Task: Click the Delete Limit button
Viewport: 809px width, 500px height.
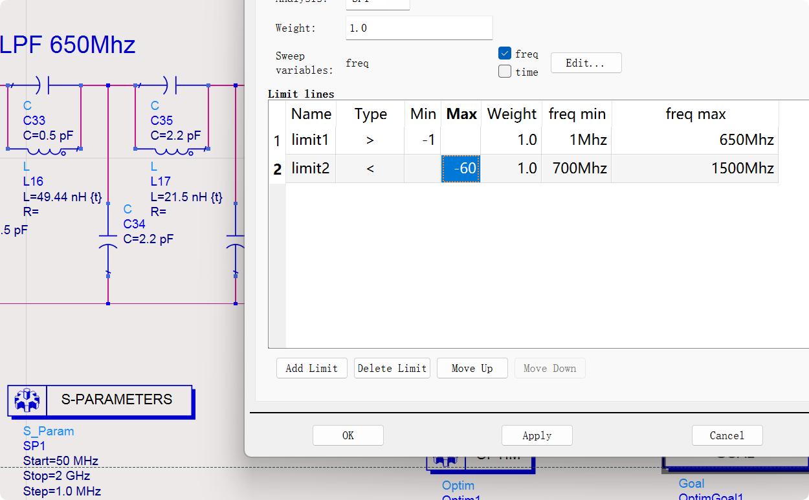Action: tap(392, 368)
